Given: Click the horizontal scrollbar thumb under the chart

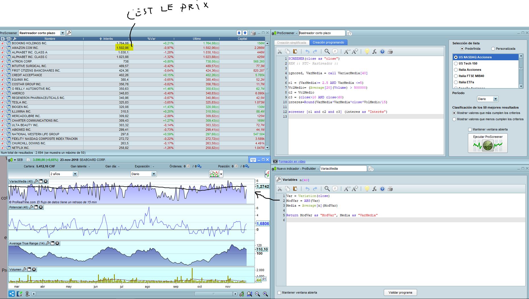Looking at the screenshot, I should click(213, 294).
